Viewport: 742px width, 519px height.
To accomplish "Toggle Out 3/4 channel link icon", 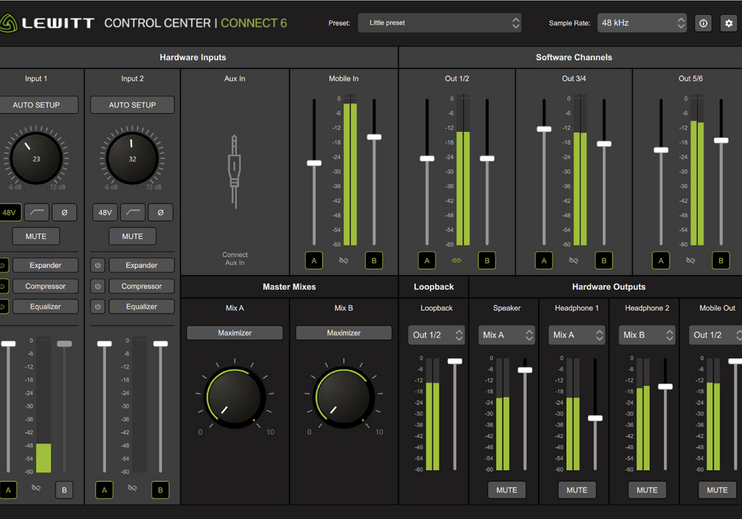I will click(573, 261).
